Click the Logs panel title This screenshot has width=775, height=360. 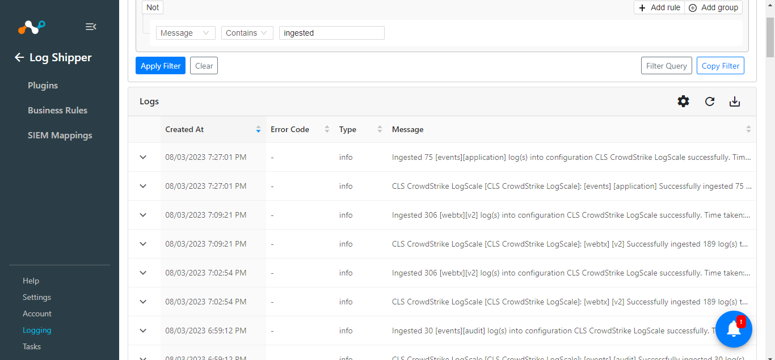click(x=149, y=101)
